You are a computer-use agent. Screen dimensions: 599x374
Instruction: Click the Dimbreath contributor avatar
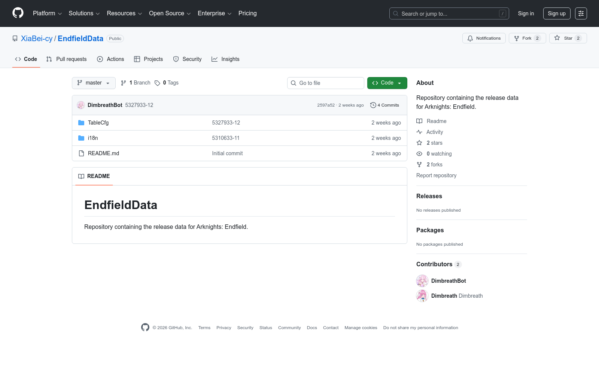click(422, 296)
